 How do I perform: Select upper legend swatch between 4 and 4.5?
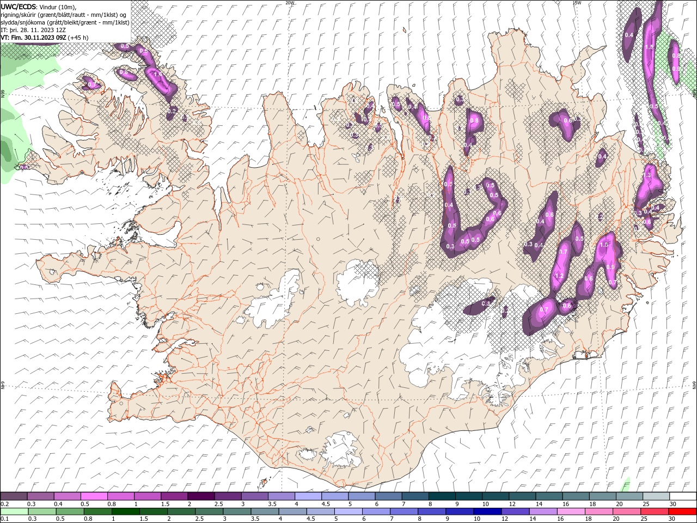coord(308,496)
